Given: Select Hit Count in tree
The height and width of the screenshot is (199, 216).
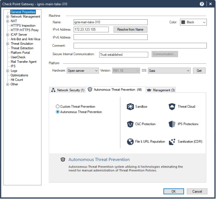Looking at the screenshot, I should point(17,80).
